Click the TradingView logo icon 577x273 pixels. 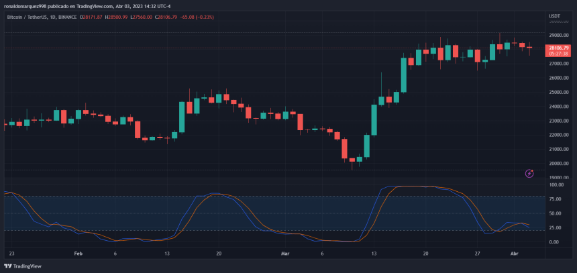(x=8, y=266)
